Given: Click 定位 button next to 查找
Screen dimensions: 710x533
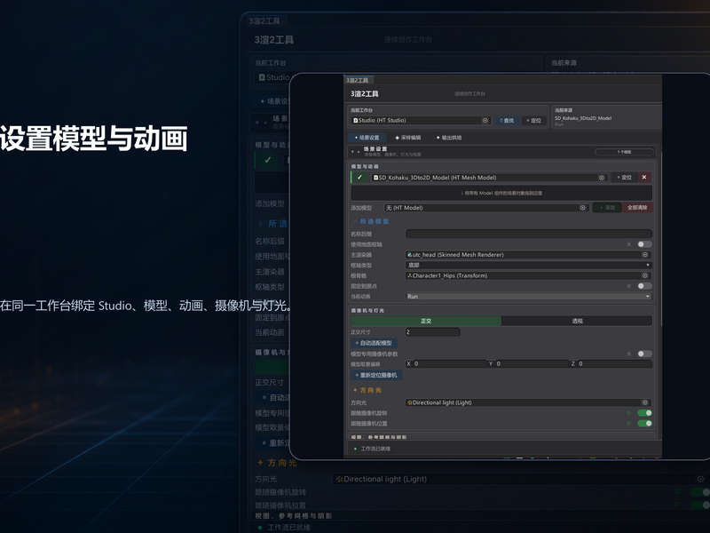Looking at the screenshot, I should [533, 121].
